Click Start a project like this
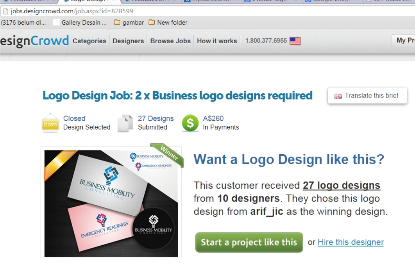Image resolution: width=415 pixels, height=266 pixels. click(x=249, y=243)
